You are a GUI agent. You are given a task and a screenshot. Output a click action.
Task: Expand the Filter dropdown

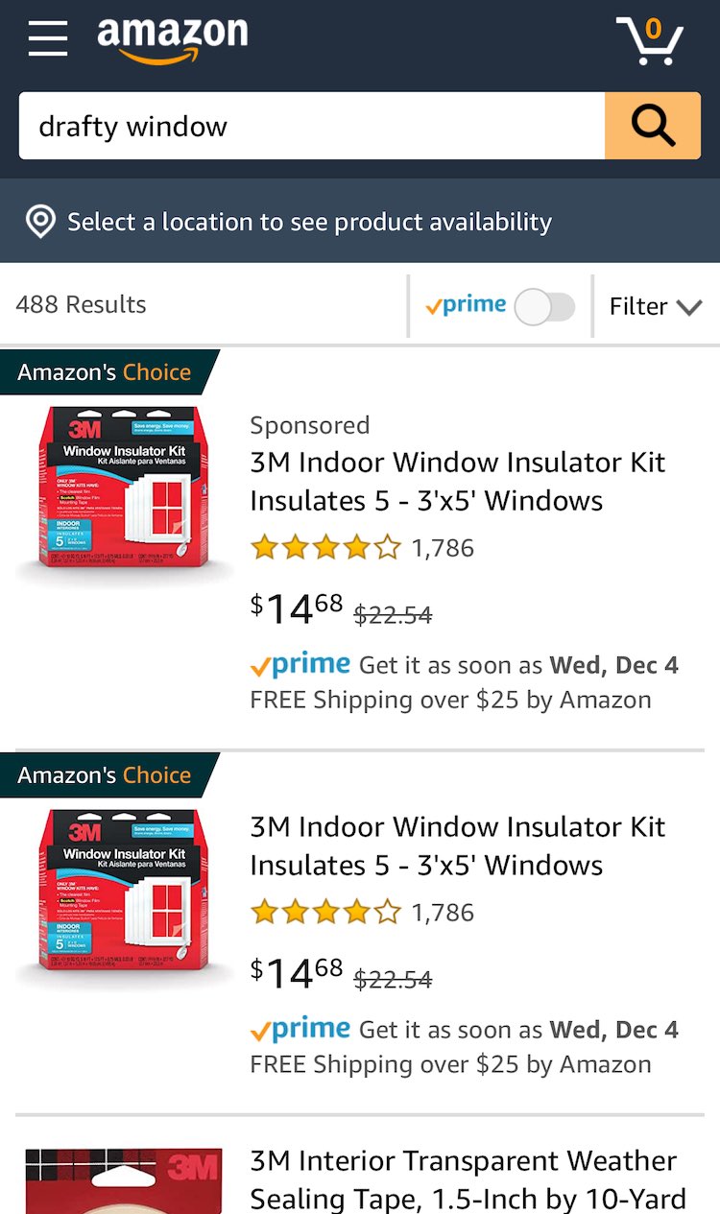[x=656, y=307]
